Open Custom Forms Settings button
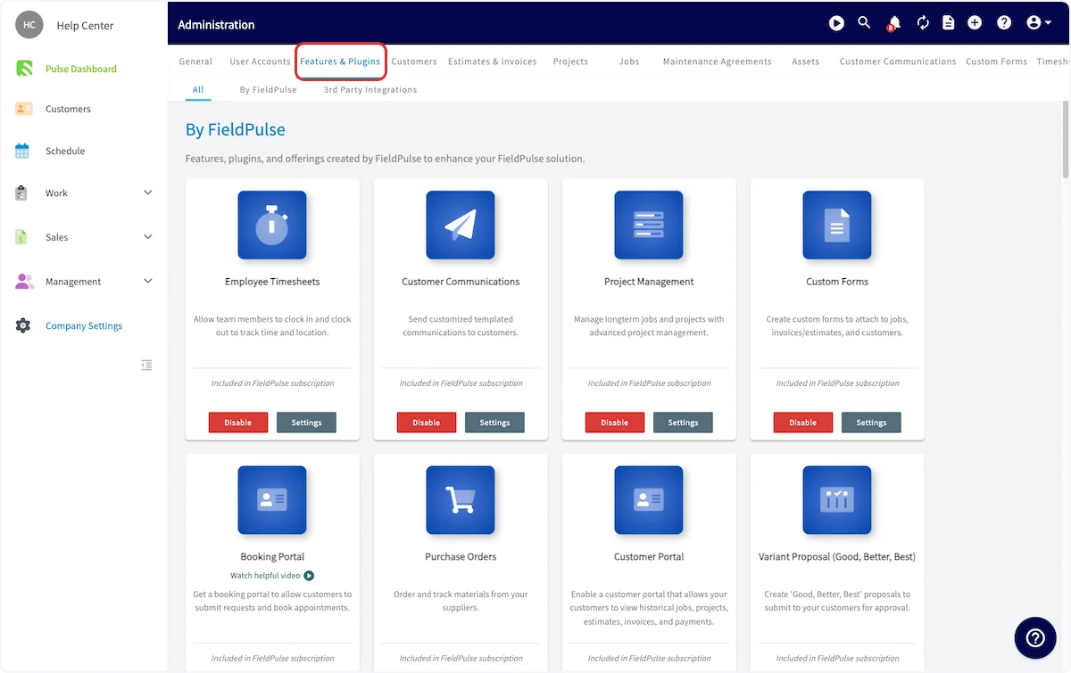 pyautogui.click(x=871, y=423)
